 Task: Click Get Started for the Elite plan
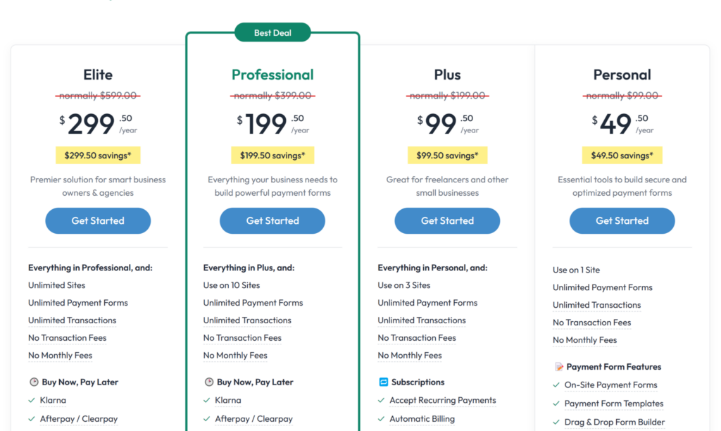[98, 221]
